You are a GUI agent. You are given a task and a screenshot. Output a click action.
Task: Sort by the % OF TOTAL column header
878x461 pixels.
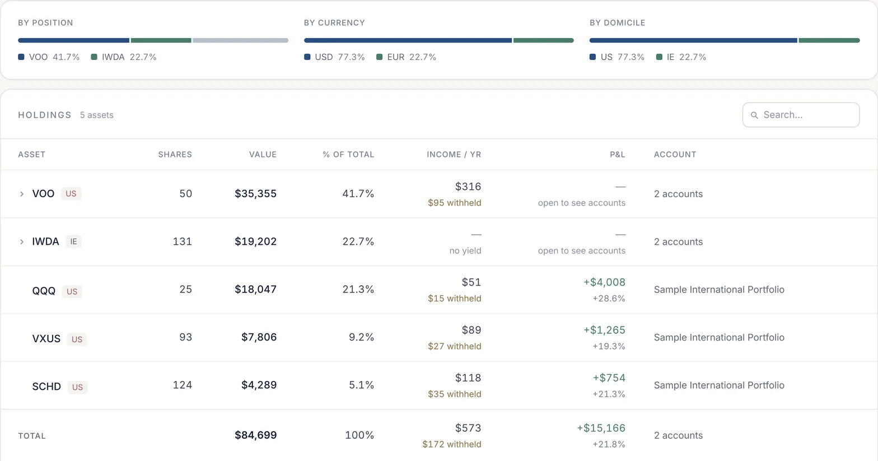point(348,155)
